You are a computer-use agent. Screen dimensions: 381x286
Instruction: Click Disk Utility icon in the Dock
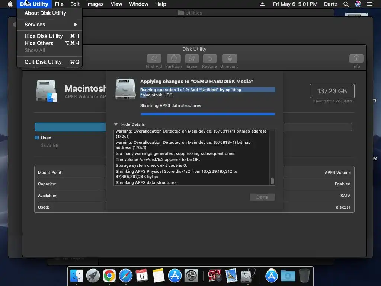click(x=247, y=276)
